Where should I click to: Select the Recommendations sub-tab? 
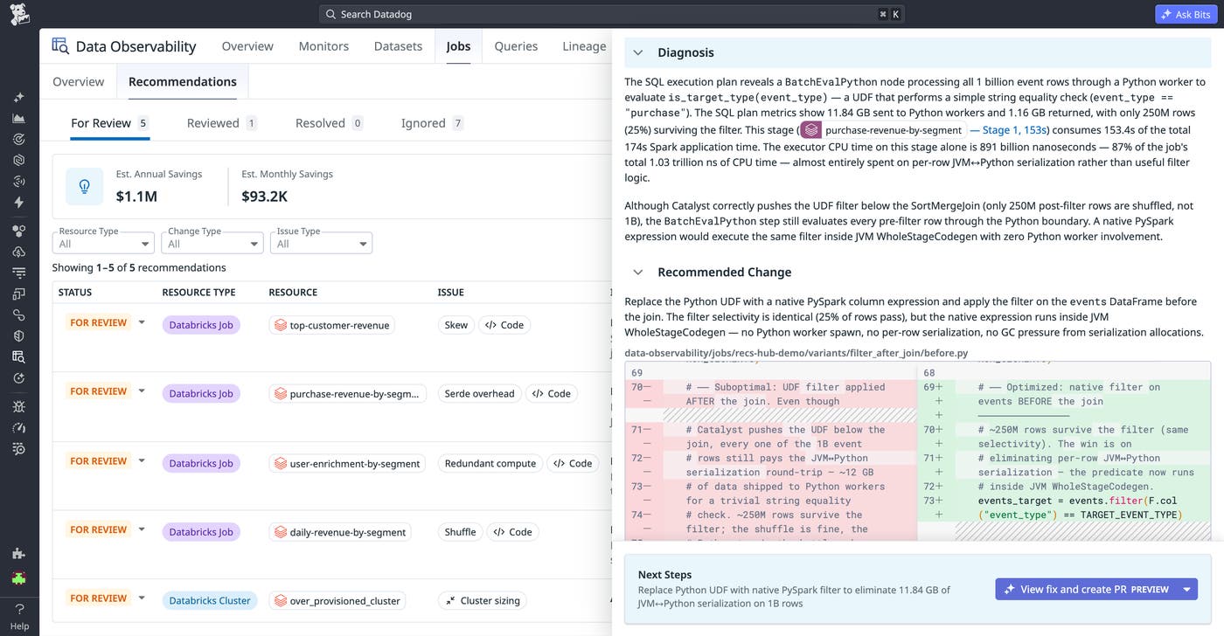pos(183,81)
